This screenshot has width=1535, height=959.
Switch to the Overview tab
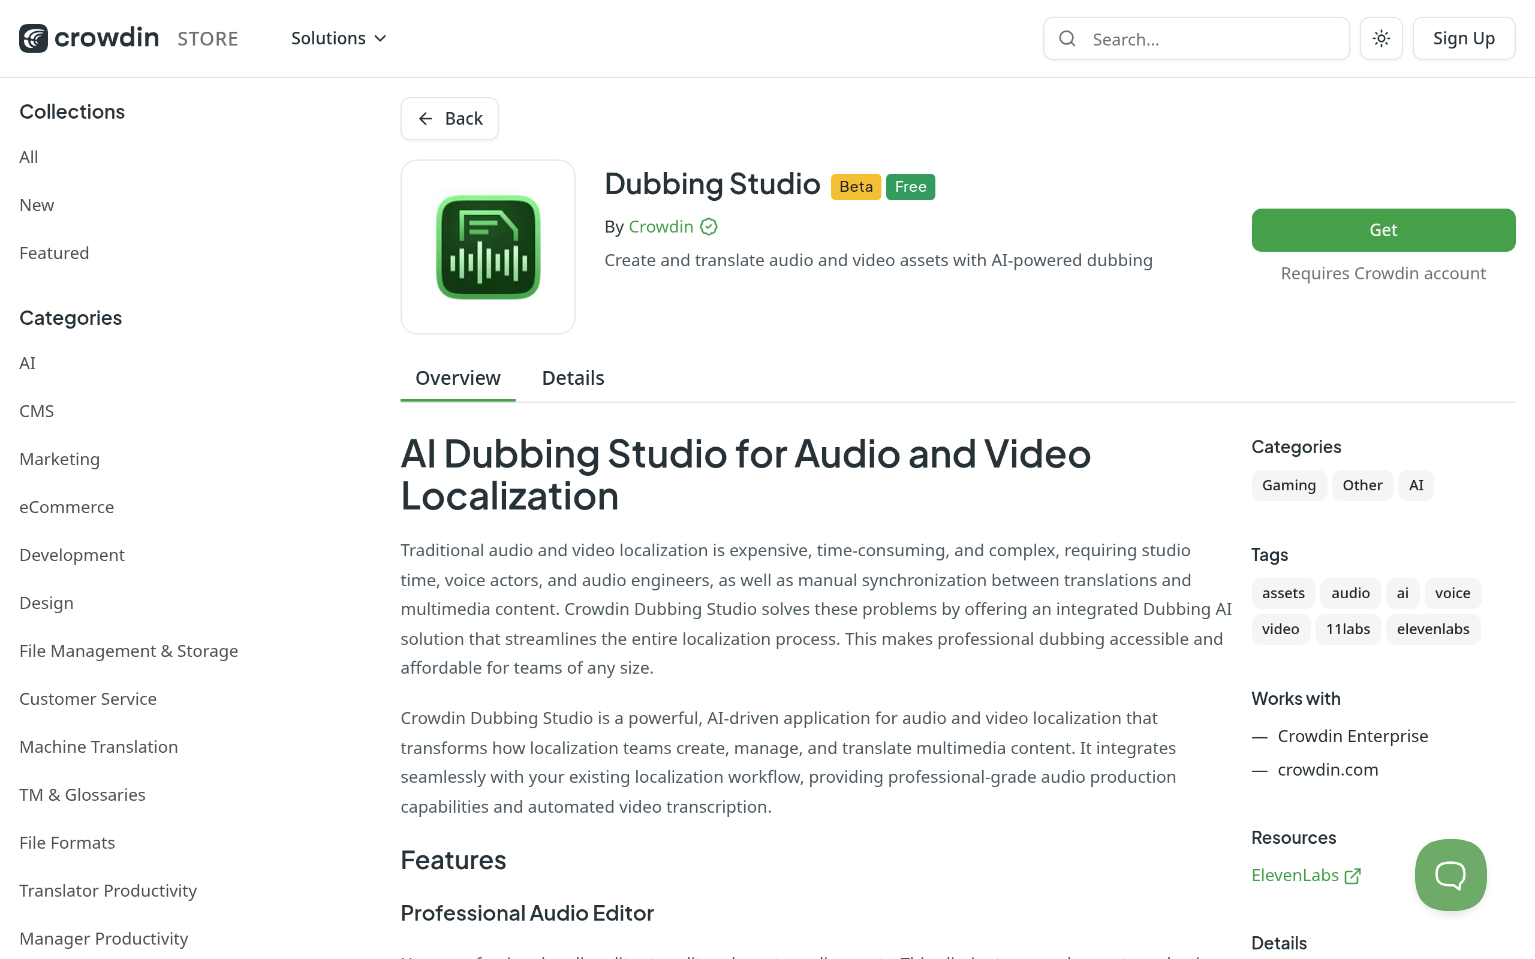coord(458,378)
